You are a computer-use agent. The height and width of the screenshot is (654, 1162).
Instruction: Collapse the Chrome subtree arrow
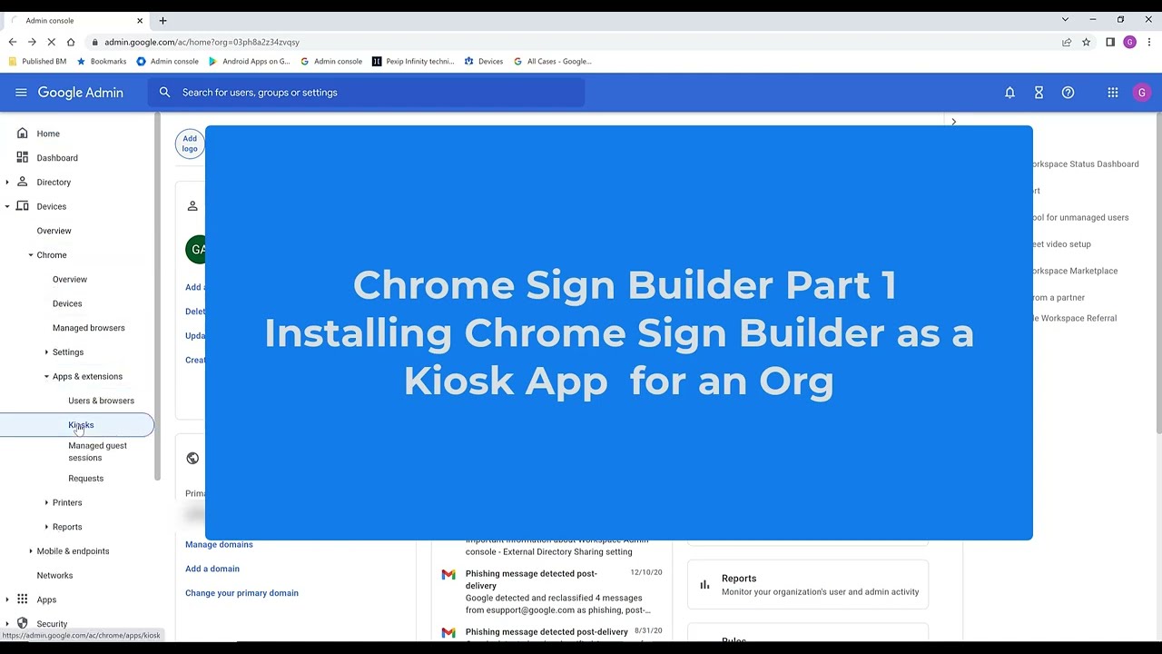coord(31,255)
